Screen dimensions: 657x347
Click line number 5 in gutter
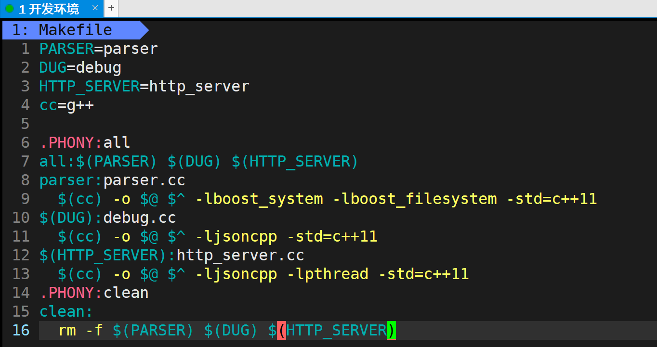[26, 124]
